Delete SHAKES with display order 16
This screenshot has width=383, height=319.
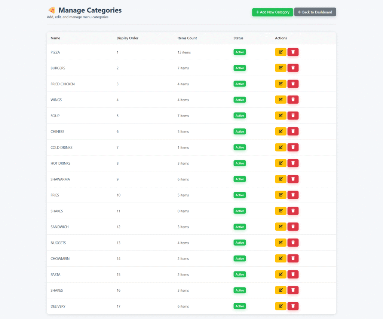coord(293,291)
